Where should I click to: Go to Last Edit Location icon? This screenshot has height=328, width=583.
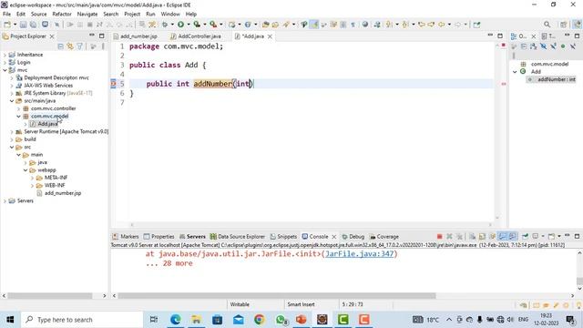(421, 25)
